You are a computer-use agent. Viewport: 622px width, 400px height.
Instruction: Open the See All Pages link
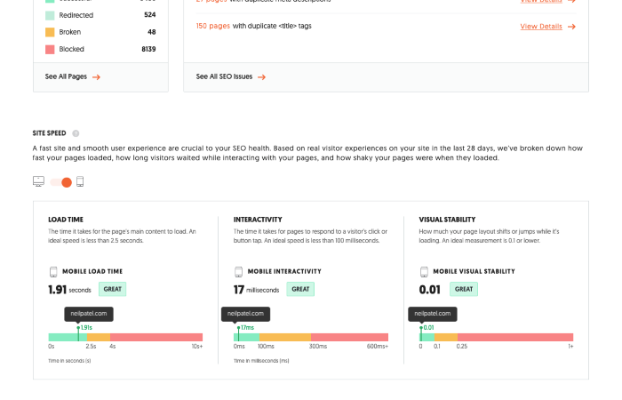pyautogui.click(x=66, y=76)
